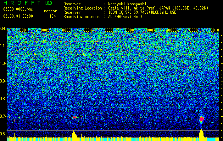Click the 0809 time marker
This screenshot has width=223, height=141.
(194, 30)
